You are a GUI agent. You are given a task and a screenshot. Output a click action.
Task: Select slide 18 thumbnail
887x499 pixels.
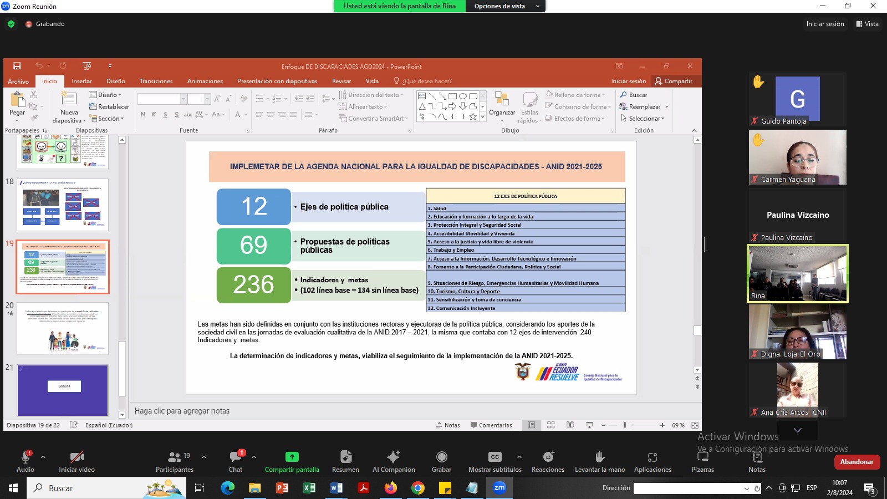63,205
